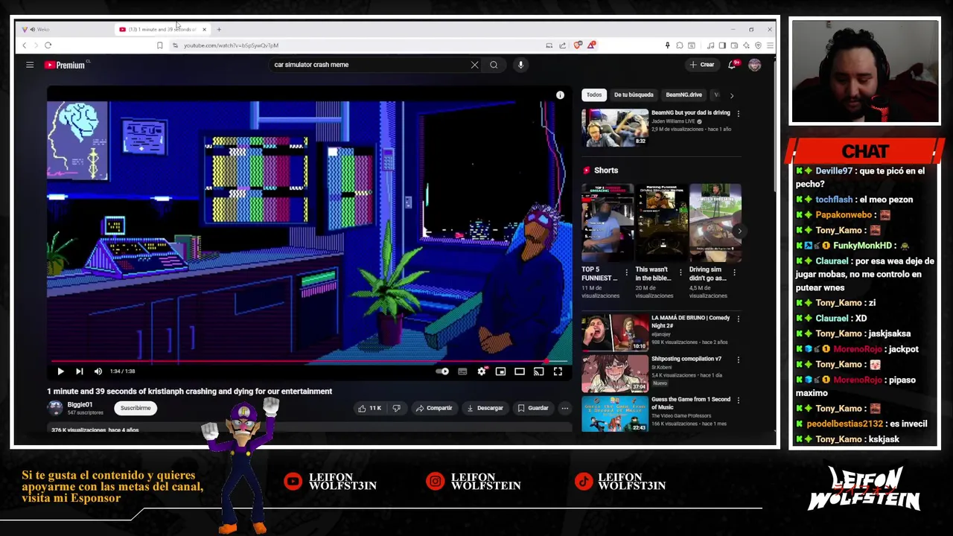Seek on the red video progress bar
Image resolution: width=953 pixels, height=536 pixels.
pyautogui.click(x=298, y=361)
